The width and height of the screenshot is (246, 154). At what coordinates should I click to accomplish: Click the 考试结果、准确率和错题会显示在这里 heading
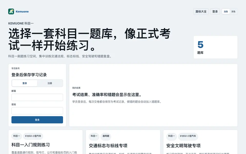107,95
